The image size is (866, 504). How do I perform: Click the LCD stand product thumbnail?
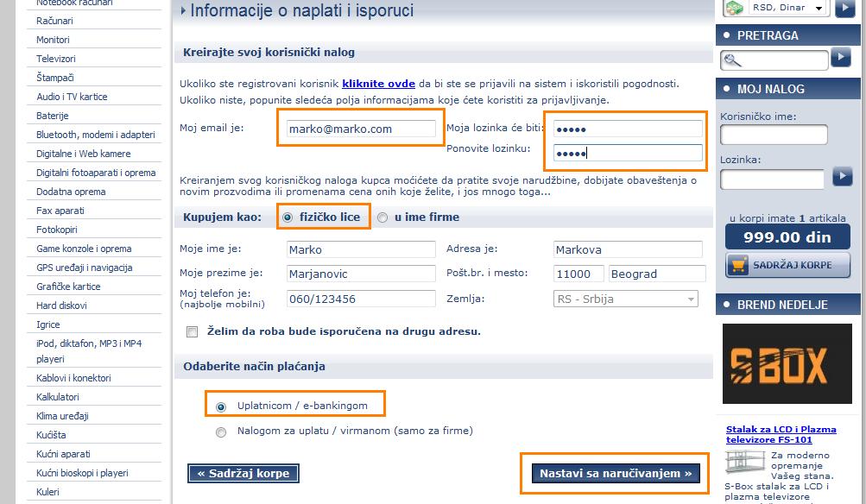[745, 463]
